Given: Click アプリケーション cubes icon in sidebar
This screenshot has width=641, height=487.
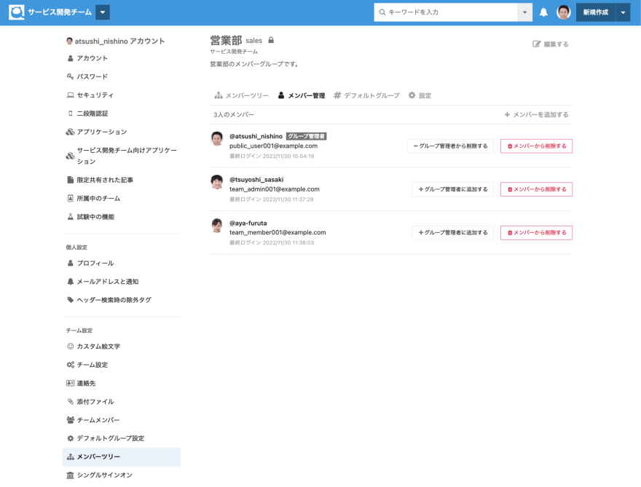Looking at the screenshot, I should 71,132.
